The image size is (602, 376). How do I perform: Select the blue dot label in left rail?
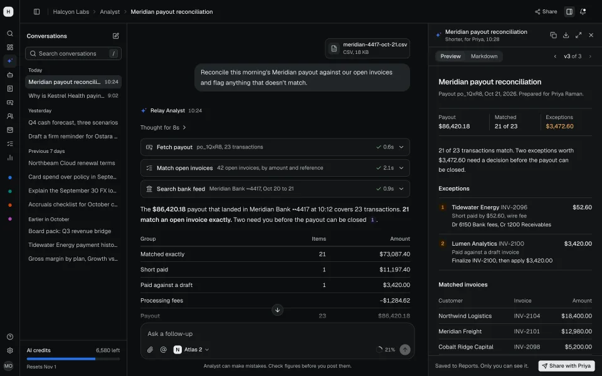point(10,177)
